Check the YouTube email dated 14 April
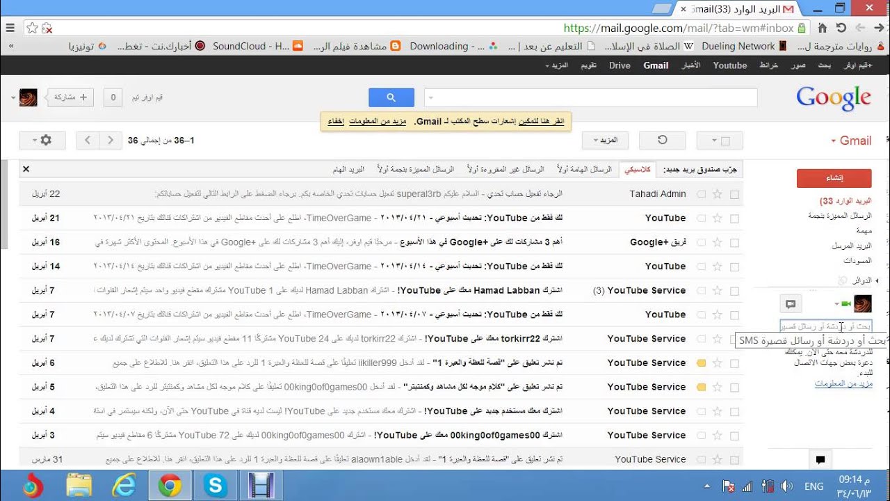This screenshot has height=501, width=890. pos(734,266)
